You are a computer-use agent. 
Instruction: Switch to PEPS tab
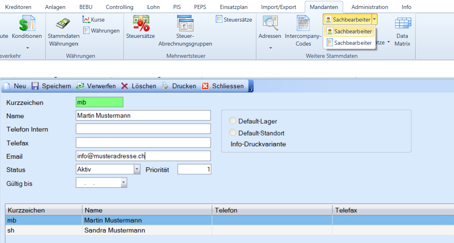pyautogui.click(x=200, y=7)
